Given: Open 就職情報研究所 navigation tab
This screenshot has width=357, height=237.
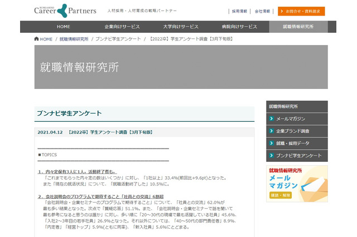Looking at the screenshot, I should click(x=298, y=27).
